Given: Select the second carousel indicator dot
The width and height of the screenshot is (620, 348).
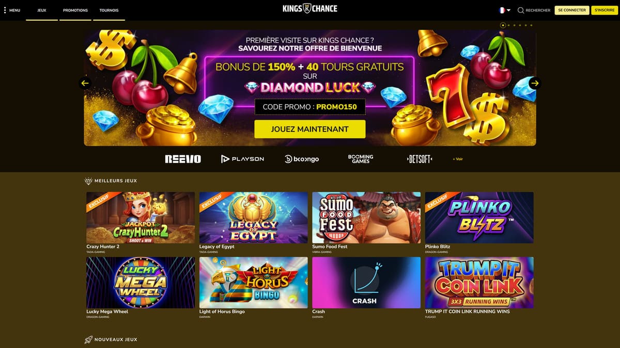Looking at the screenshot, I should [x=508, y=25].
